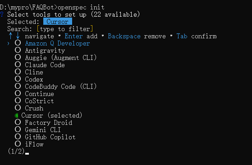
Task: Click the Backspace remove shortcut hint
Action: (137, 36)
